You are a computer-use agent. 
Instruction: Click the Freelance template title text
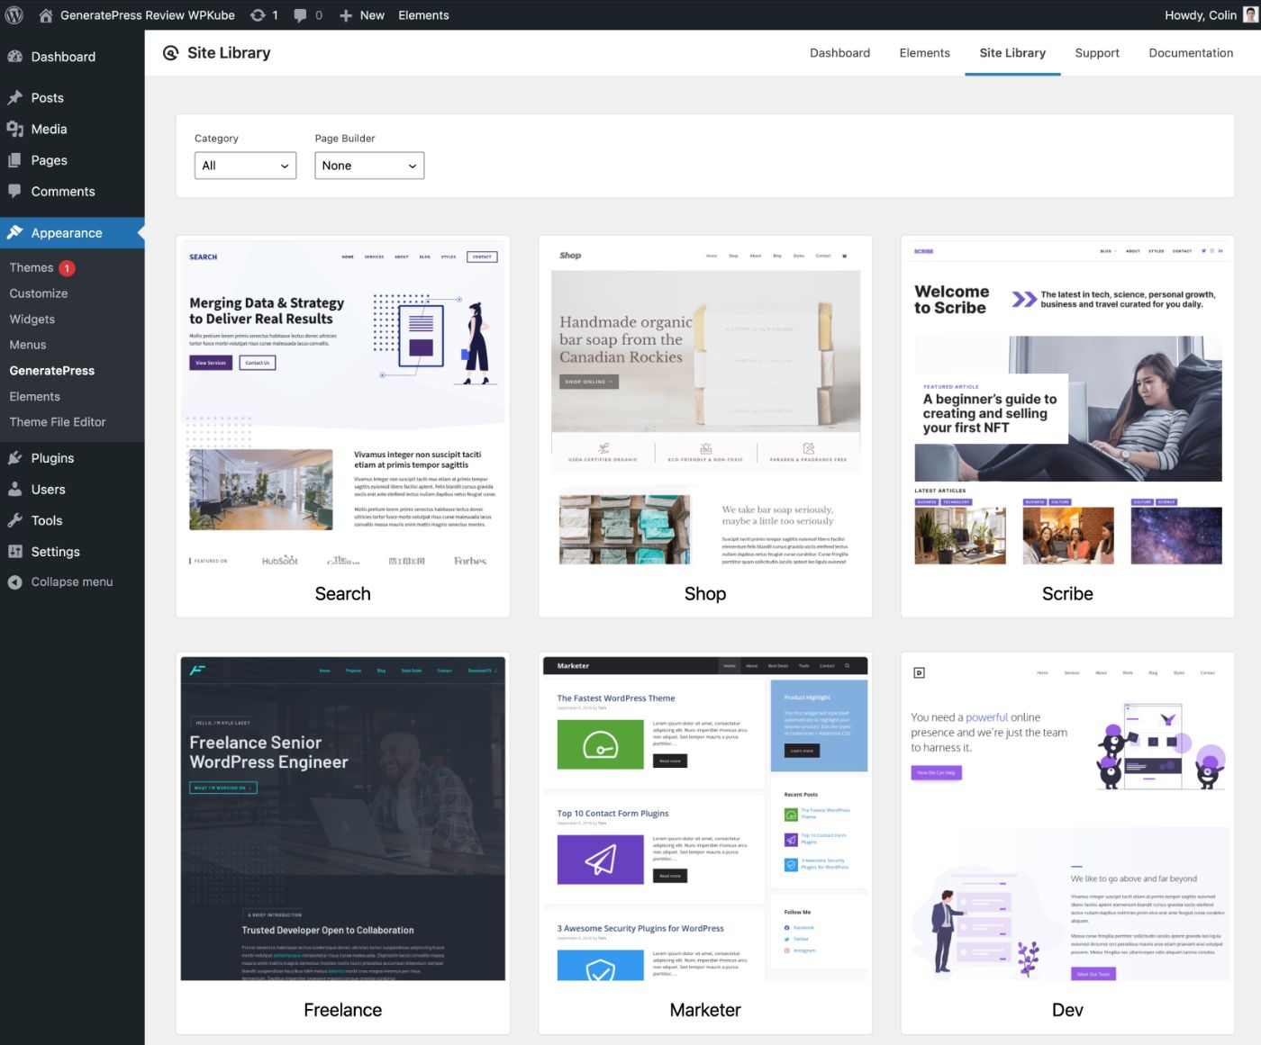[343, 1011]
